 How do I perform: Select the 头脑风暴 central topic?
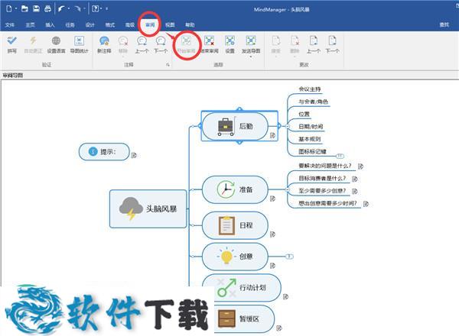[148, 208]
